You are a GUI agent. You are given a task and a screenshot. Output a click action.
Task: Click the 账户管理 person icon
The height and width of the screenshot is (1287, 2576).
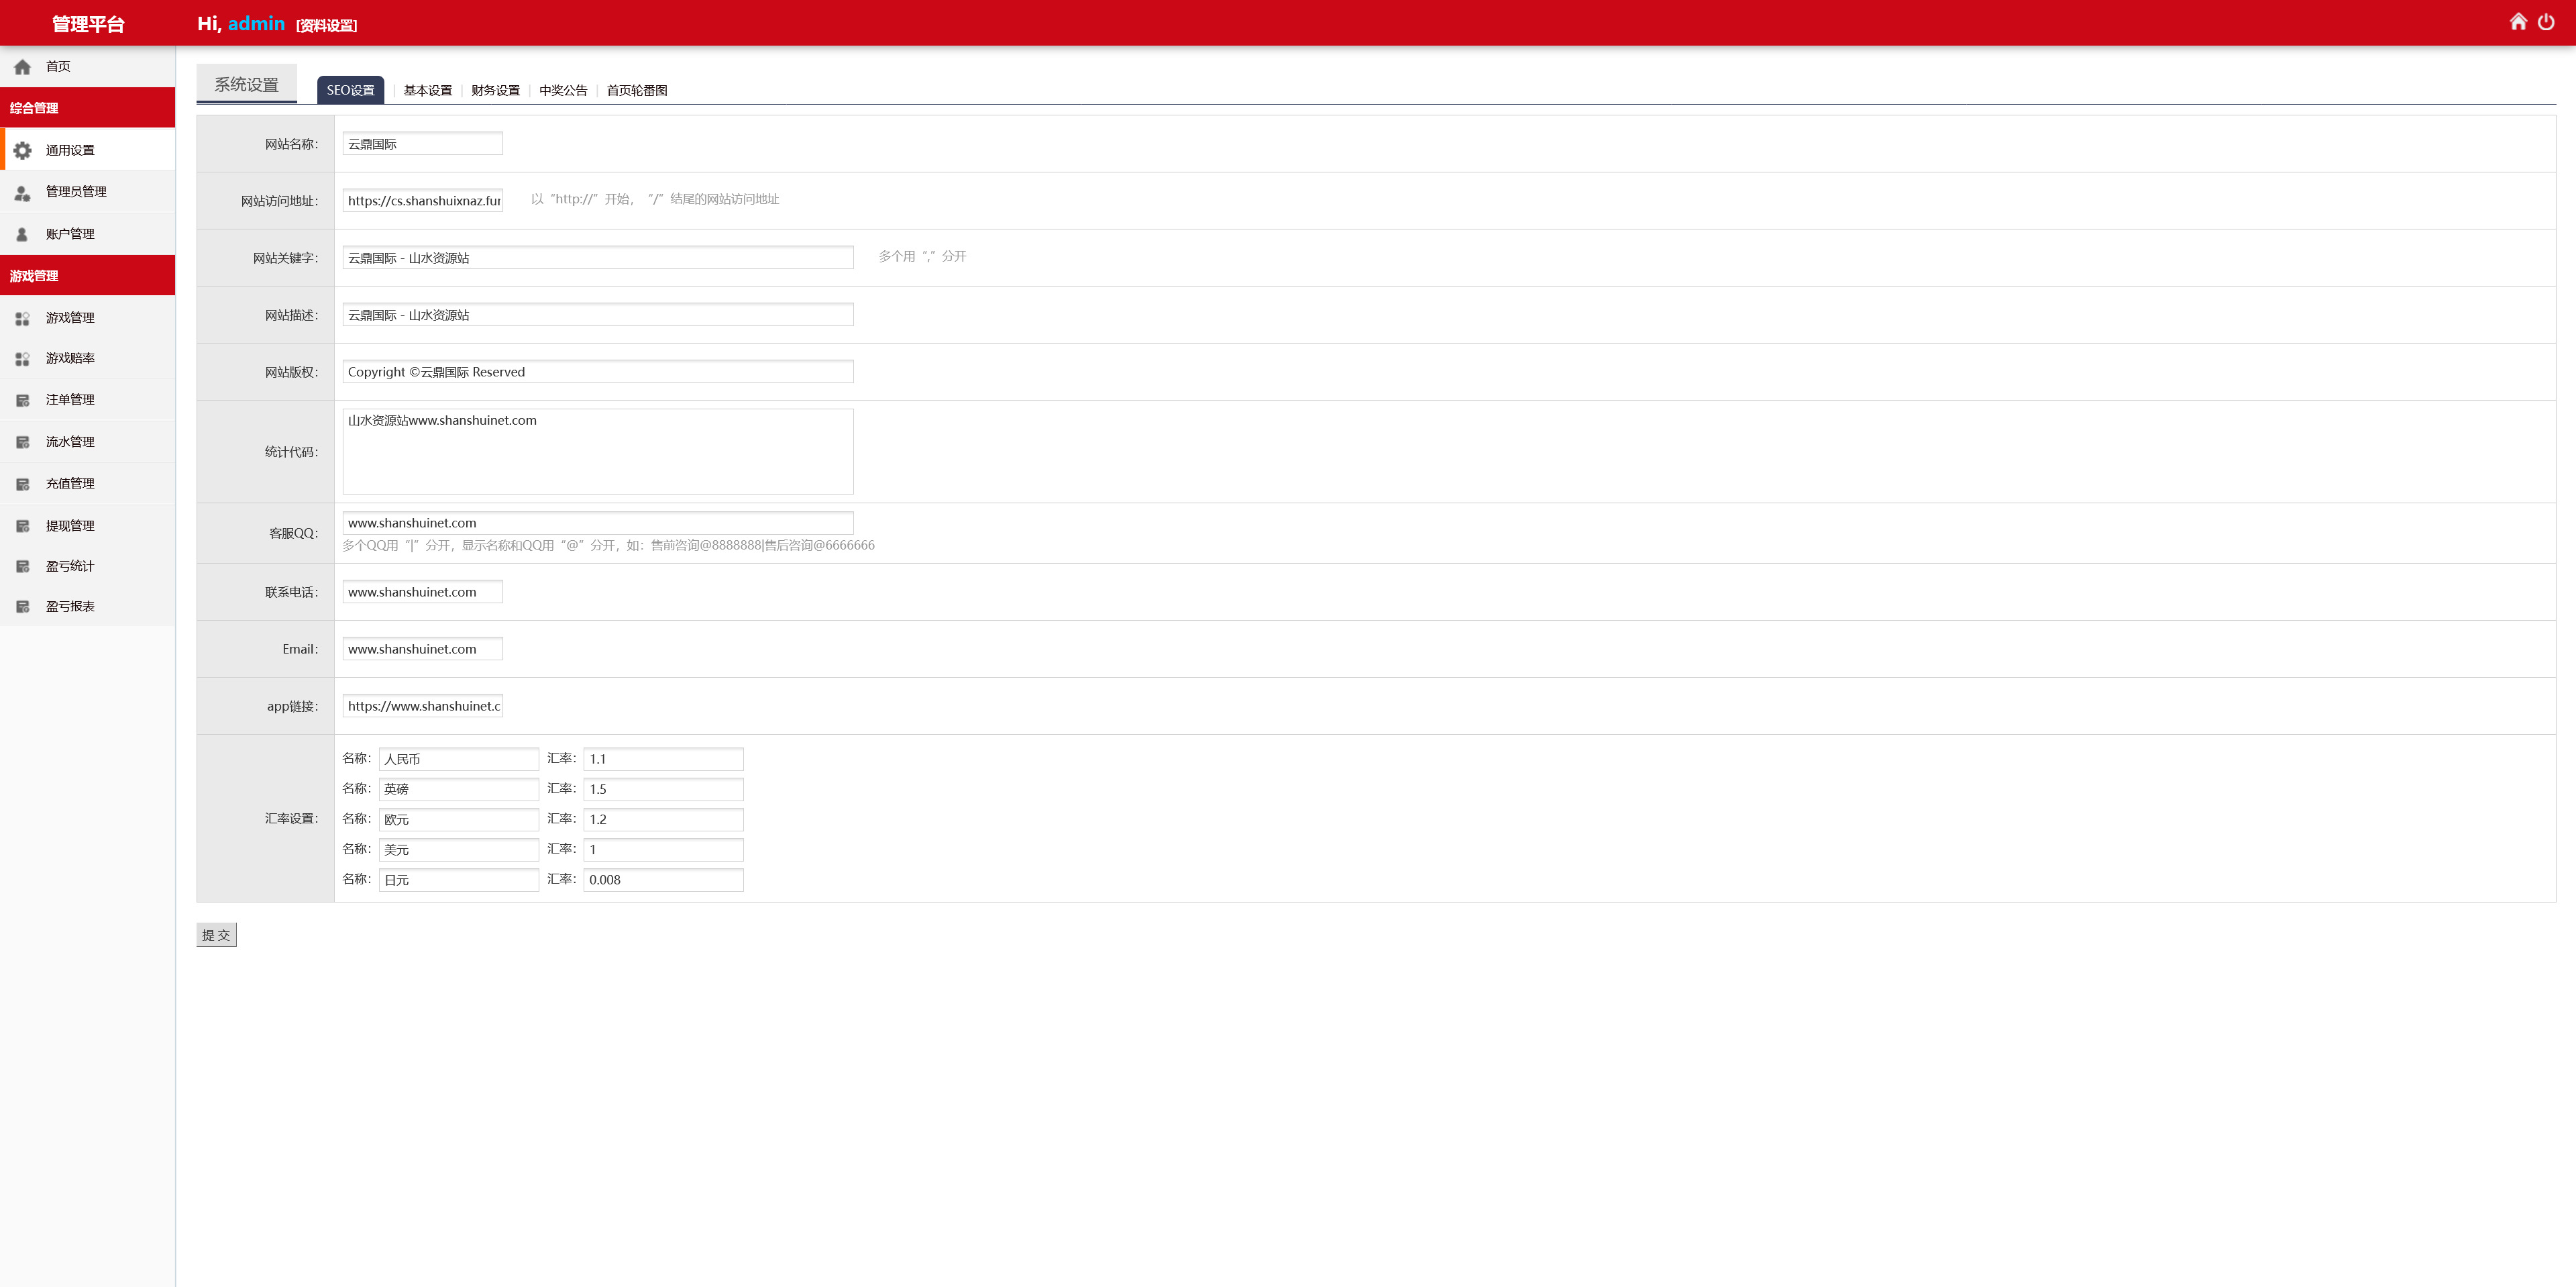coord(22,234)
